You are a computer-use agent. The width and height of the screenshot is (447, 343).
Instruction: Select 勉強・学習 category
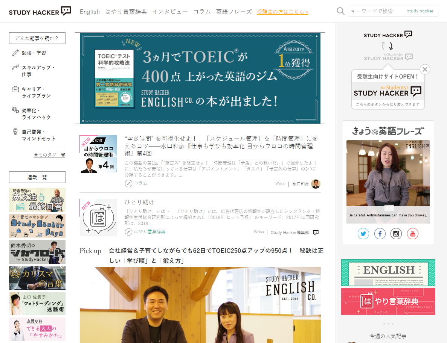point(34,53)
